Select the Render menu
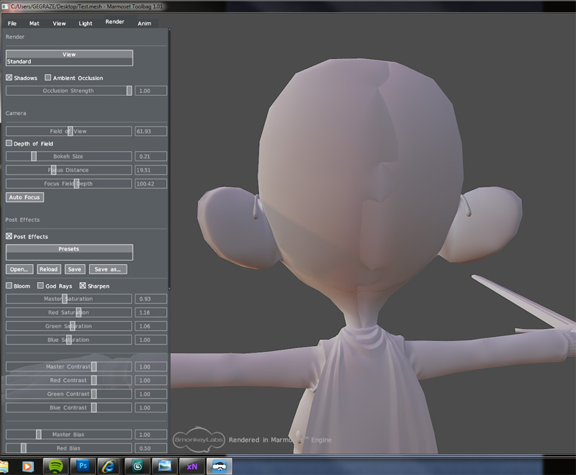This screenshot has height=475, width=576. [x=115, y=22]
